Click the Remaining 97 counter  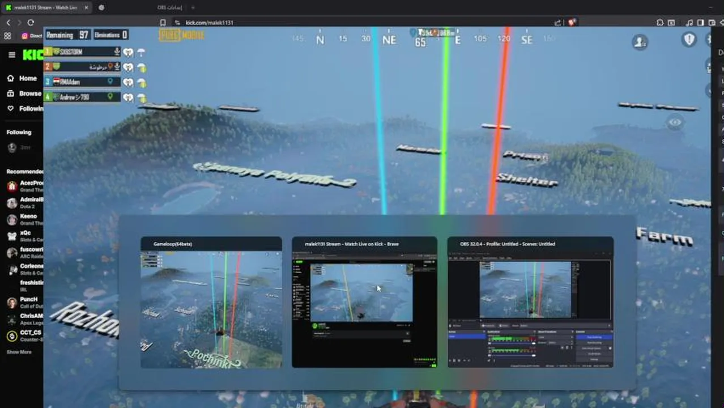tap(67, 35)
